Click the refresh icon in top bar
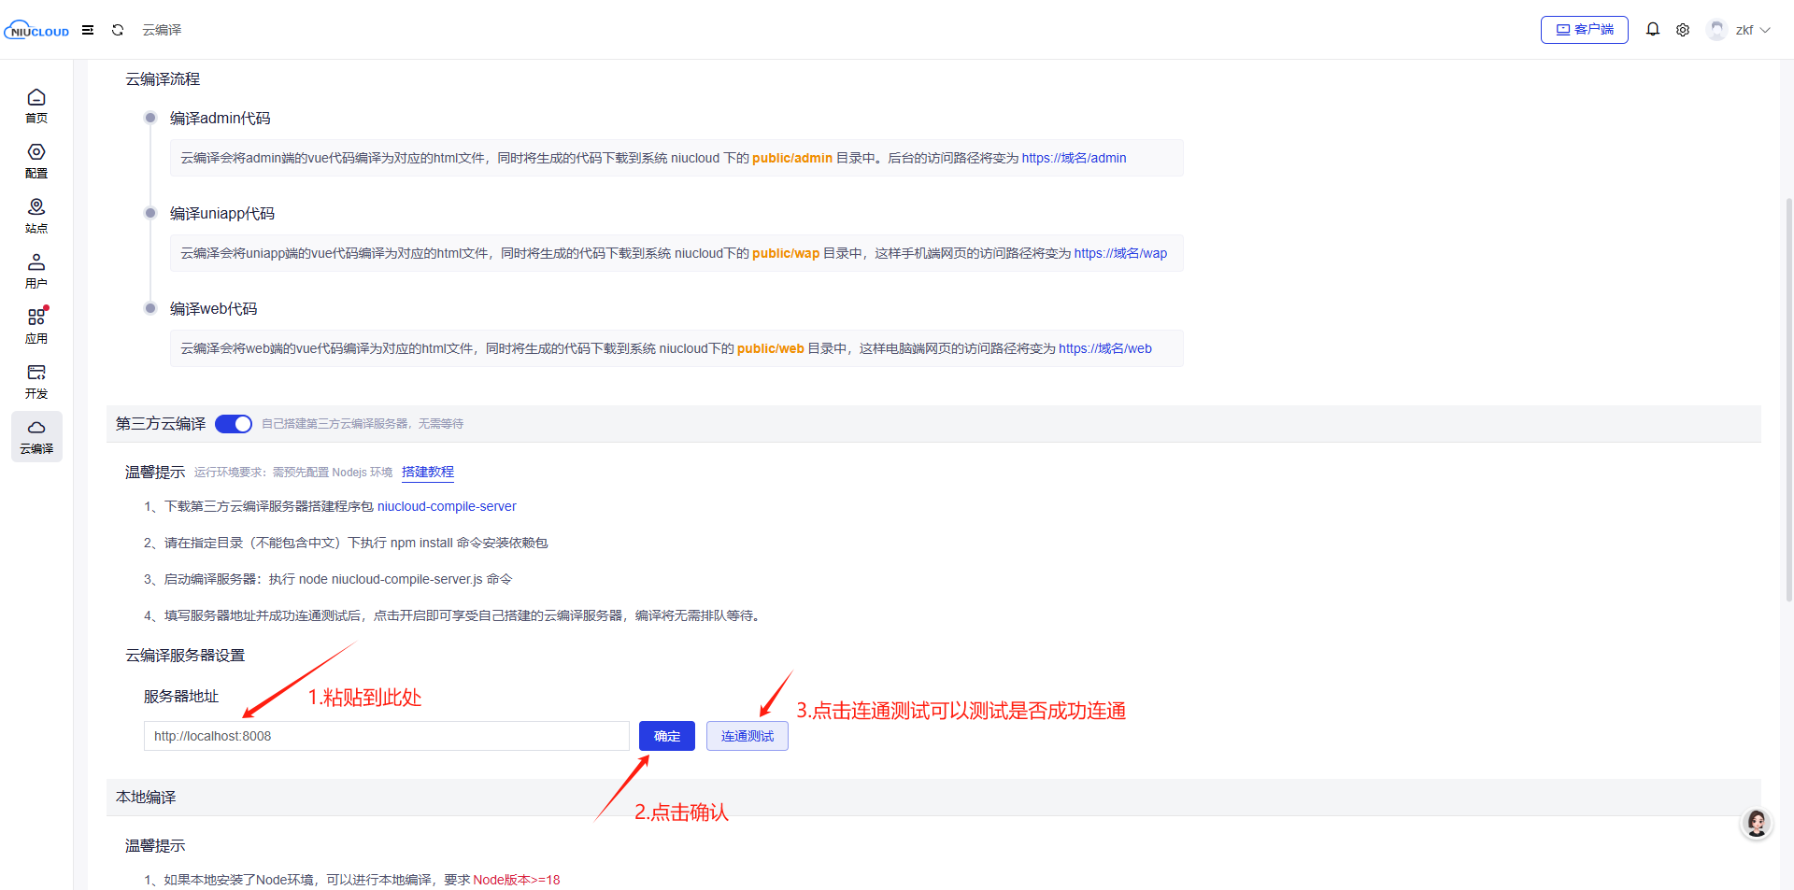1794x890 pixels. [118, 30]
